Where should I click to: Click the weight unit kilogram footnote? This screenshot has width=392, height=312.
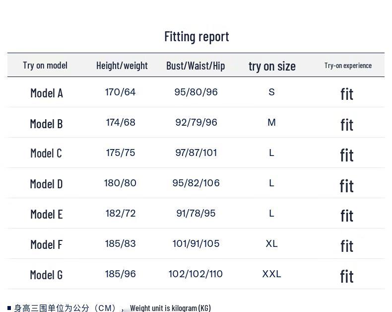170,308
